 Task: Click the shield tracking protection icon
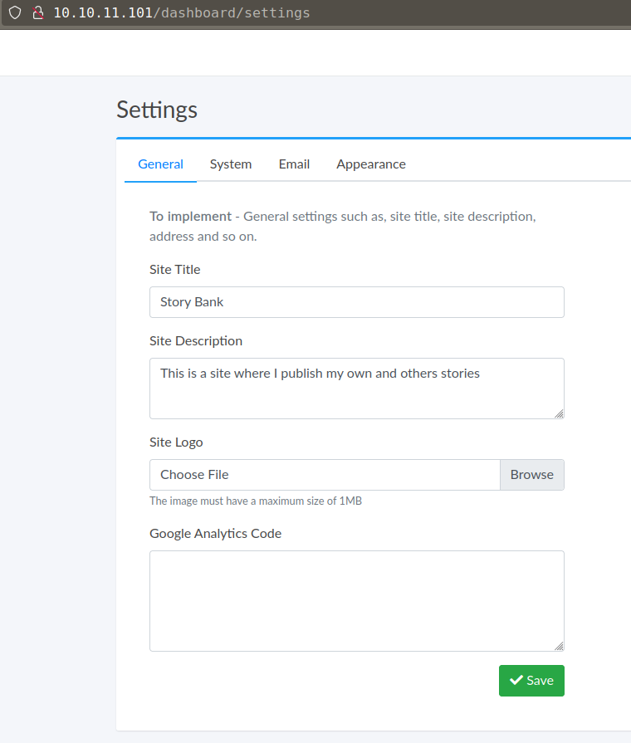coord(15,13)
